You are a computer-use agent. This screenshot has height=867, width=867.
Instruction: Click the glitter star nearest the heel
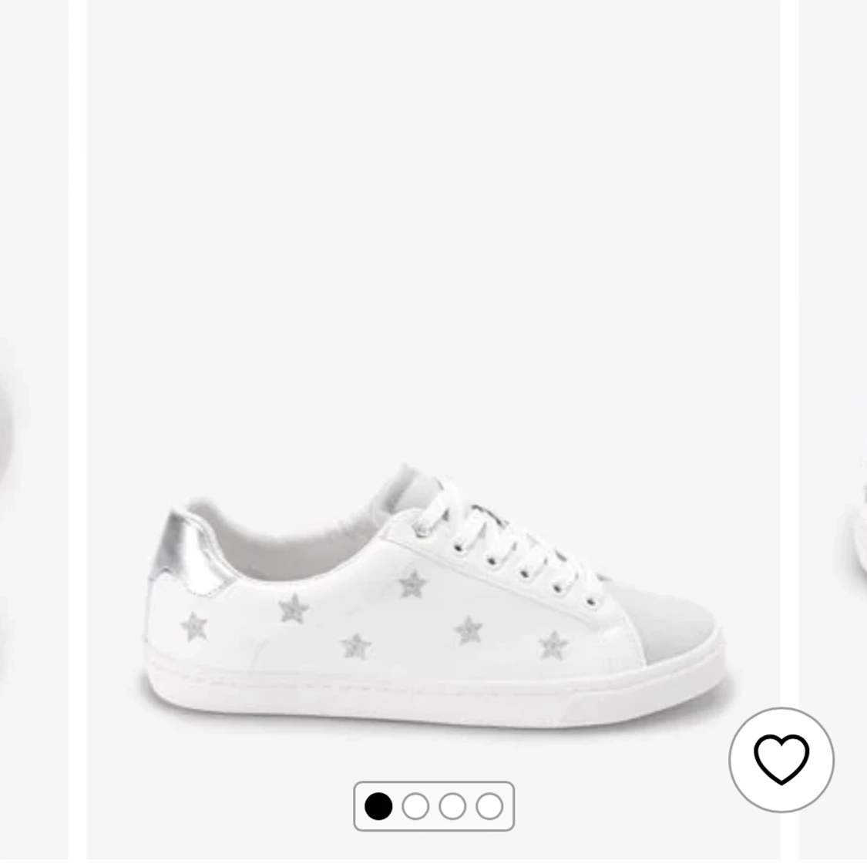tap(193, 627)
